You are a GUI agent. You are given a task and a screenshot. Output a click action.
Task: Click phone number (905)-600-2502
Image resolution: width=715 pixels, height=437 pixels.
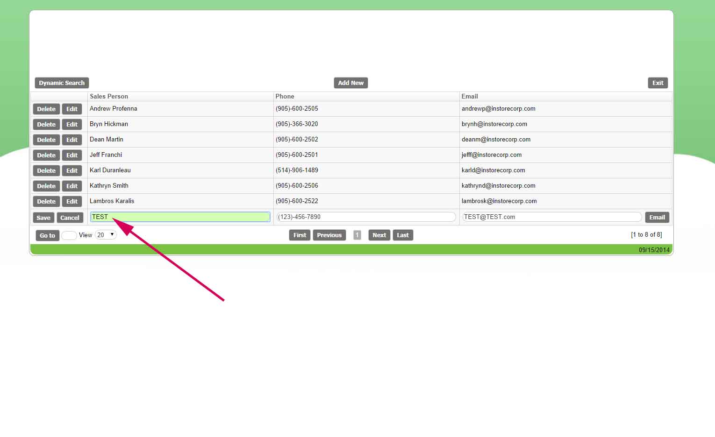coord(297,140)
